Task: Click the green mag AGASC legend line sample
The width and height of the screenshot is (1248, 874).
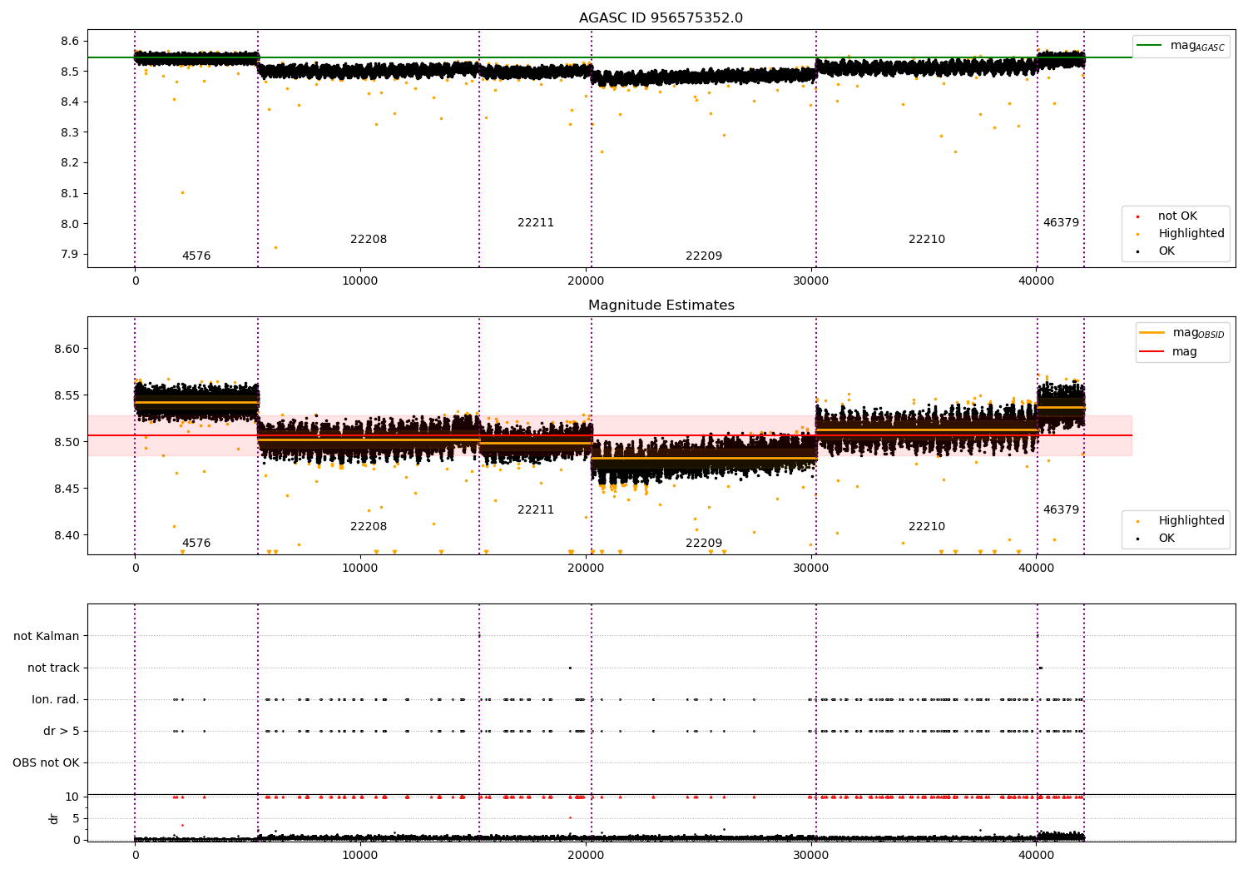Action: click(1150, 46)
